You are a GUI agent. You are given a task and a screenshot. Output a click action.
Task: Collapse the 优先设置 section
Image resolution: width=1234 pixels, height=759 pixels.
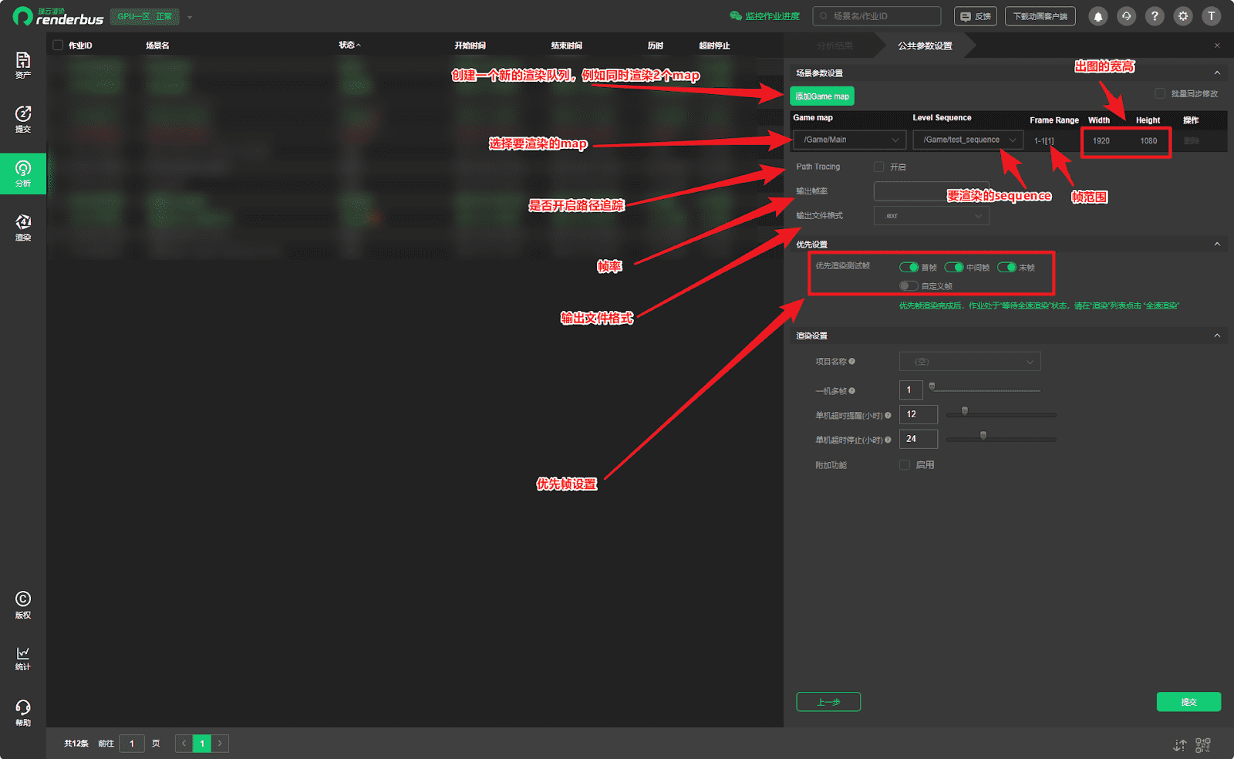[1217, 245]
